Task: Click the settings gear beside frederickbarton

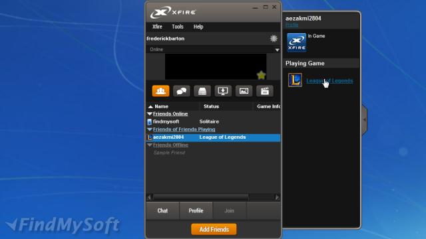Action: pyautogui.click(x=274, y=39)
